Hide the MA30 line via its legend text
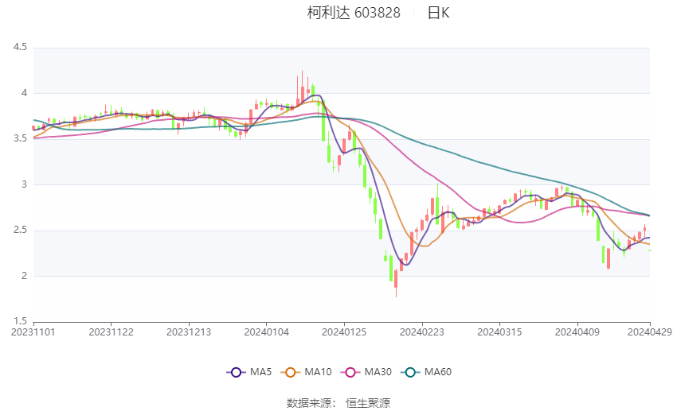 378,372
